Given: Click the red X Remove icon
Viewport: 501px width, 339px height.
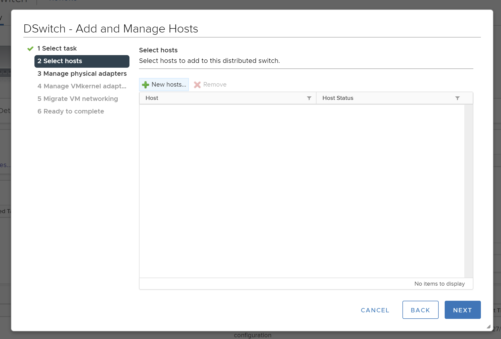Looking at the screenshot, I should click(197, 85).
